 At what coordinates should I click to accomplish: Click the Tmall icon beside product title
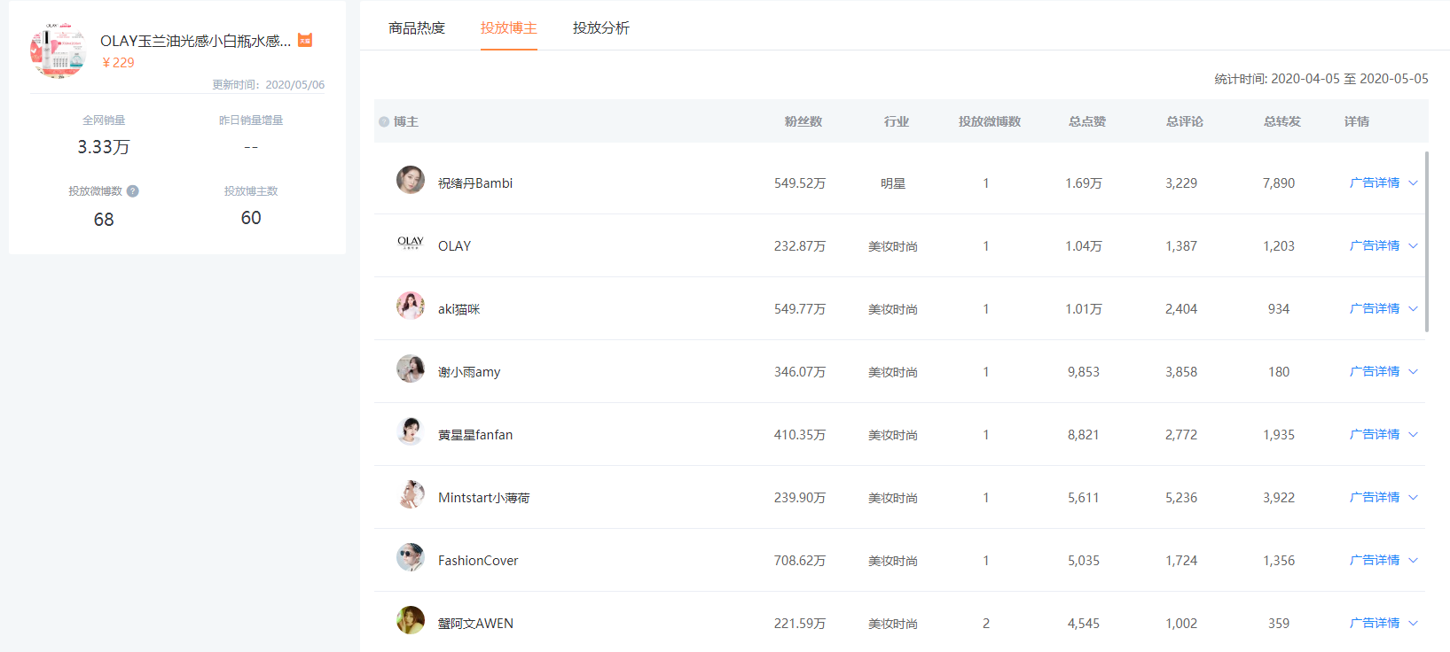pos(305,40)
